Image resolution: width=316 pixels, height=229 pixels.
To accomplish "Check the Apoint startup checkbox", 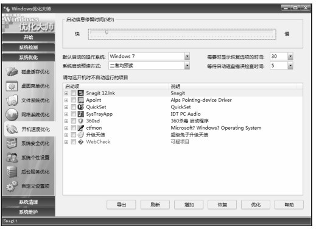I will coord(74,100).
